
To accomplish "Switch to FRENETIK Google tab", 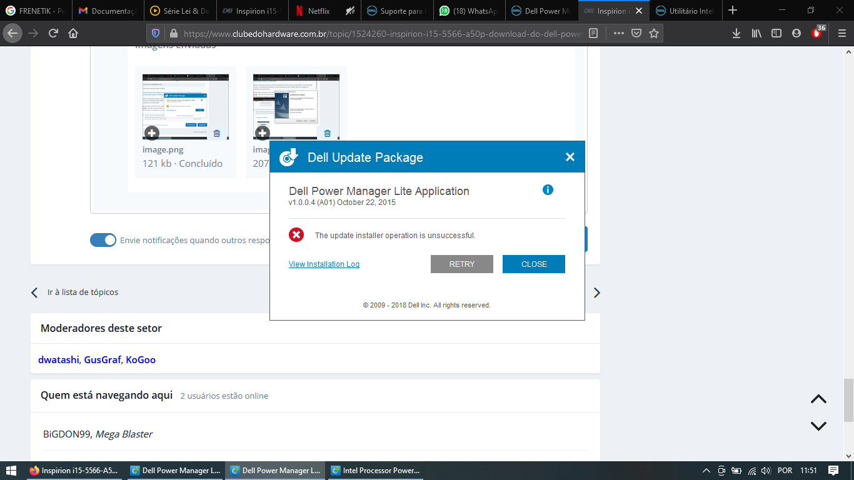I will pos(36,11).
